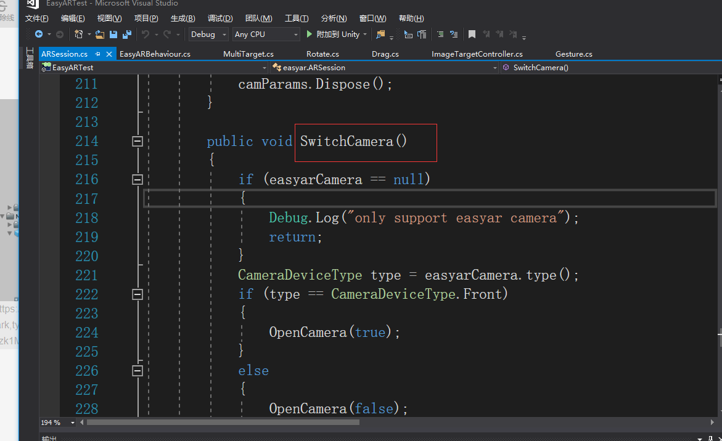722x441 pixels.
Task: Toggle a bookmark with the bookmark icon
Action: pyautogui.click(x=472, y=34)
